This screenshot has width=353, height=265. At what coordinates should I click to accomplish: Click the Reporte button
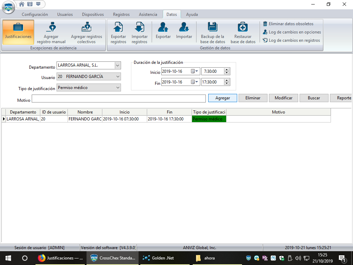point(341,98)
